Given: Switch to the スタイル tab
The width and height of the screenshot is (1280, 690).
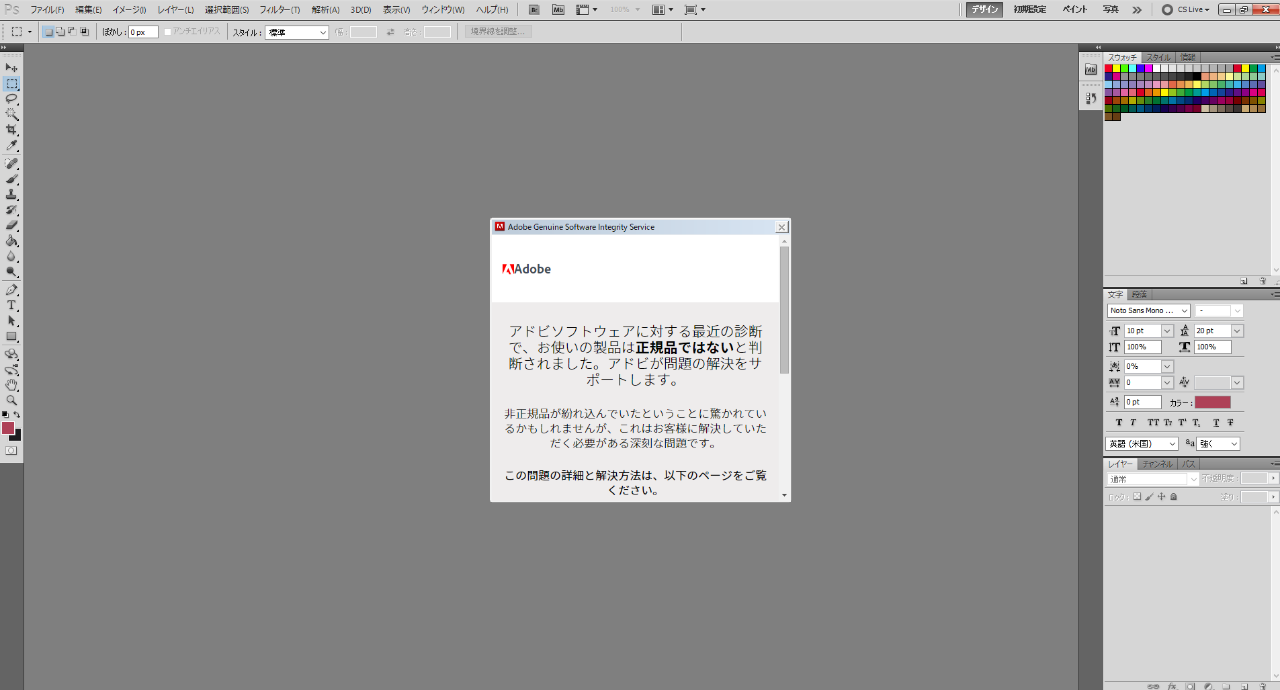Looking at the screenshot, I should click(1158, 57).
